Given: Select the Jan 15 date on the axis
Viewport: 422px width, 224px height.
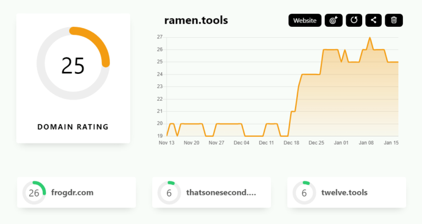Looking at the screenshot, I should [391, 143].
